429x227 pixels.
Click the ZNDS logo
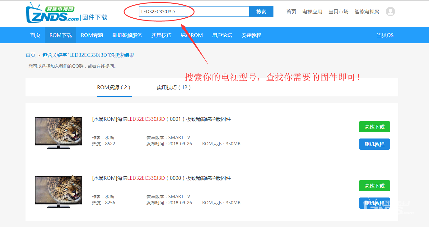click(x=52, y=13)
